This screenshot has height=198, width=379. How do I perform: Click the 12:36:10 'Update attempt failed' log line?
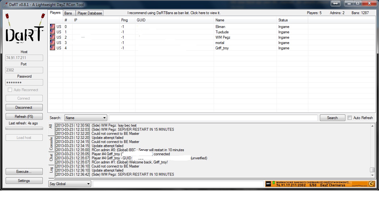tap(89, 170)
